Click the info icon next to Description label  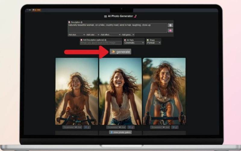point(81,22)
